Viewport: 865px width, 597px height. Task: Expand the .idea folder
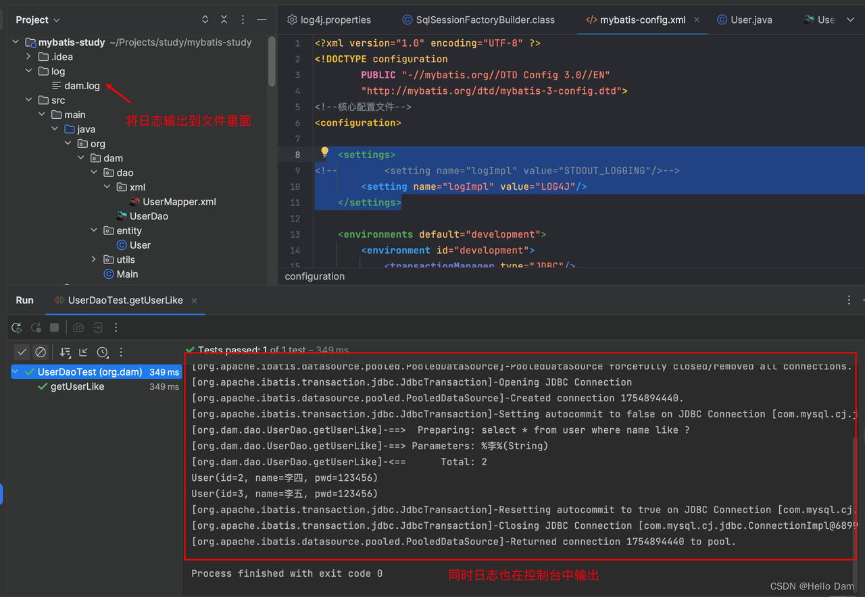pyautogui.click(x=28, y=57)
